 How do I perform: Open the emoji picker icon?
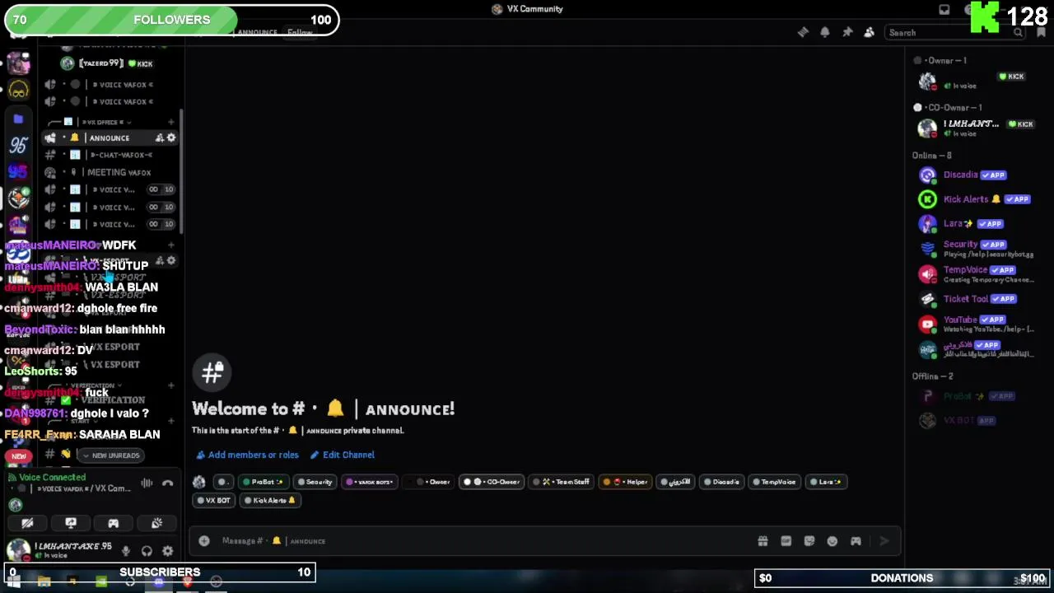(832, 541)
